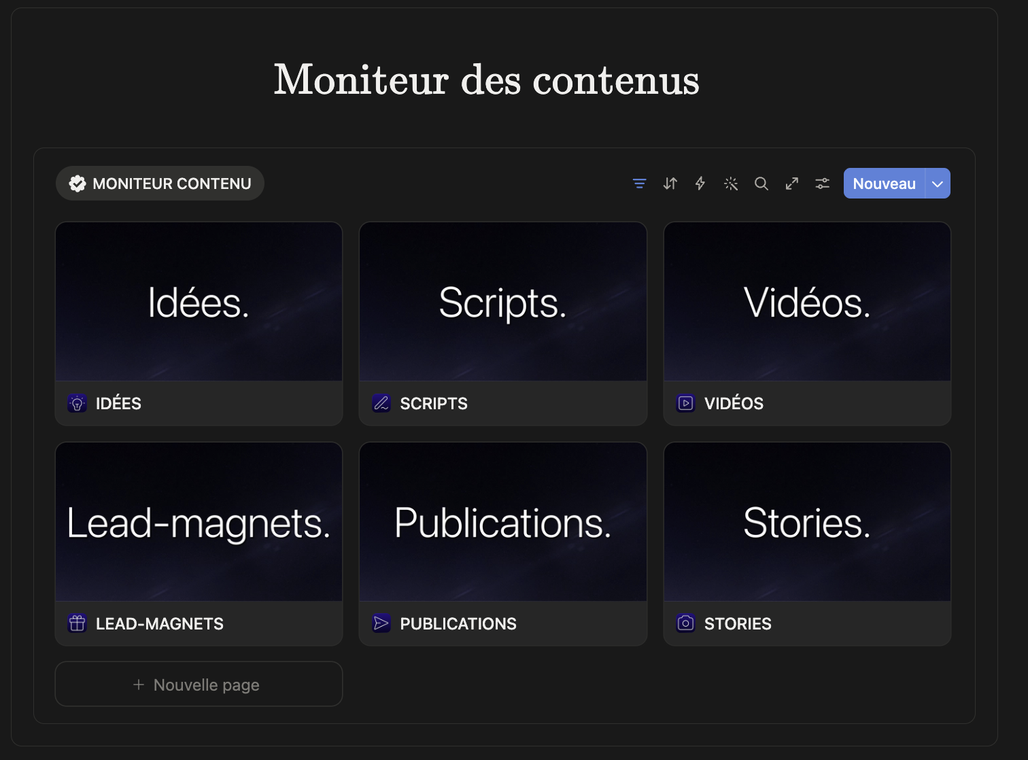Click the VIDÉOS card title
1028x760 pixels.
point(734,403)
